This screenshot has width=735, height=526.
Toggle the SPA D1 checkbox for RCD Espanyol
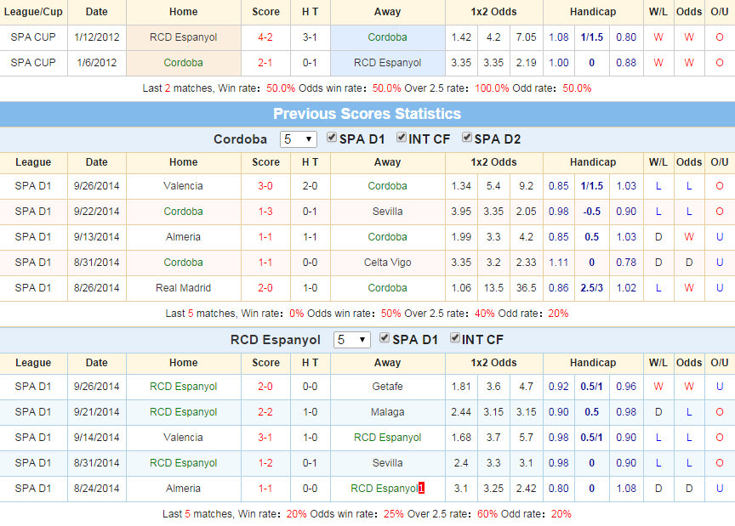click(385, 338)
